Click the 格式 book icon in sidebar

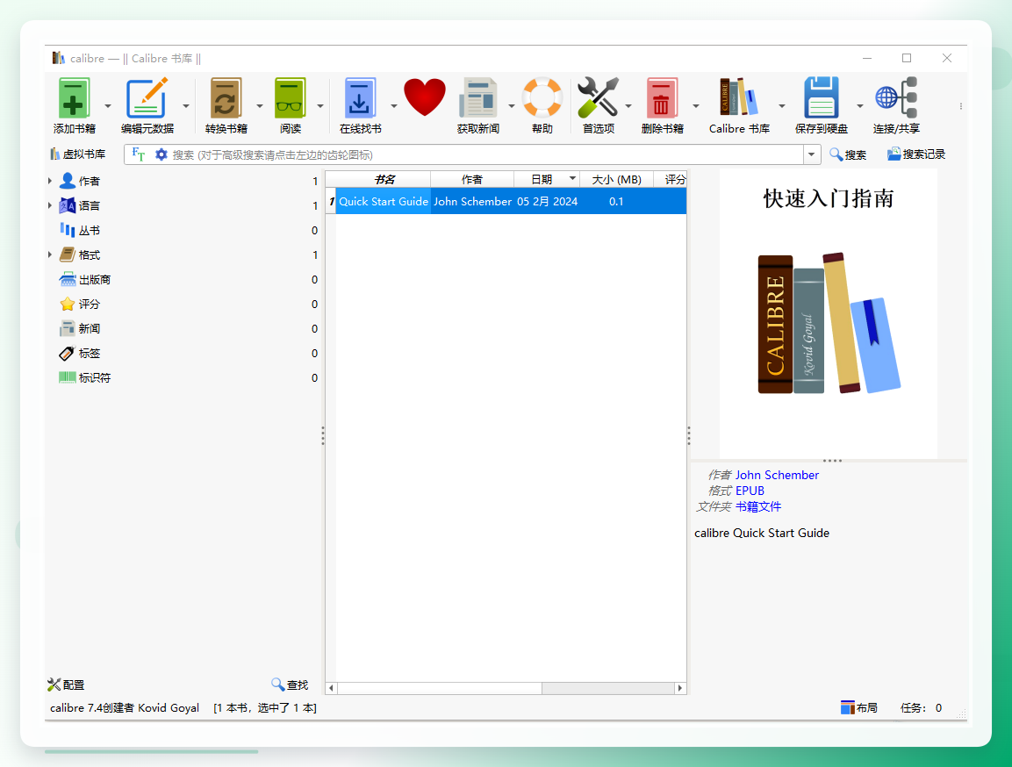coord(67,254)
